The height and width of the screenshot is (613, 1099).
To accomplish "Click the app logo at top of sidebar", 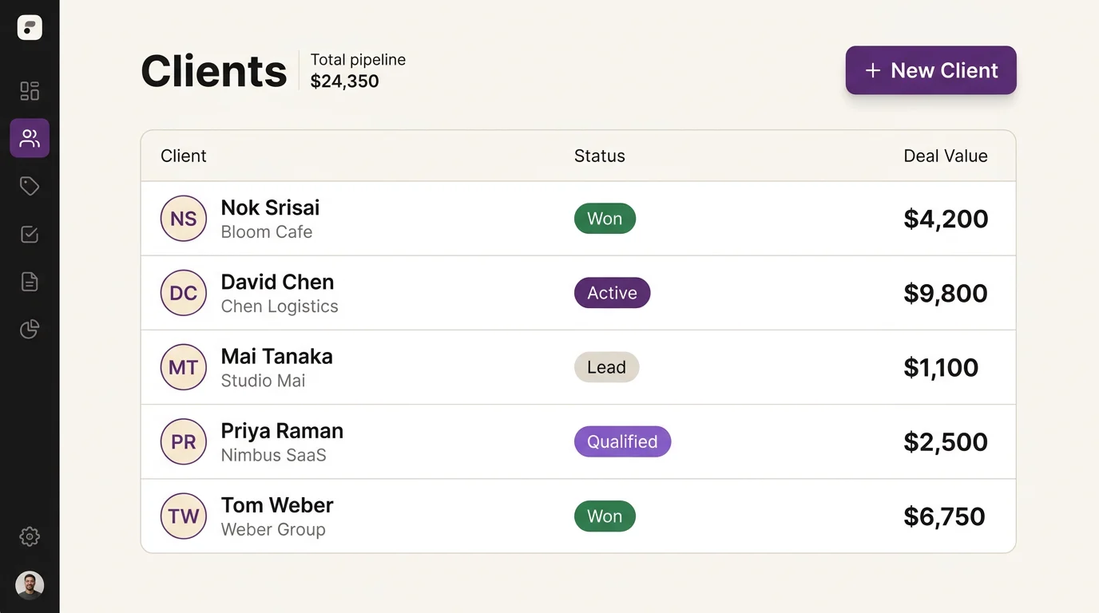I will coord(30,27).
